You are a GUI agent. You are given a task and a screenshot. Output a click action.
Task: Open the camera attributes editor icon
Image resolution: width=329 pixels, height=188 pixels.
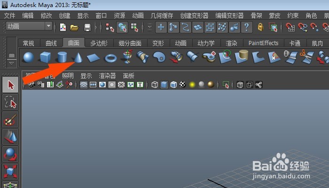[x=31, y=85]
